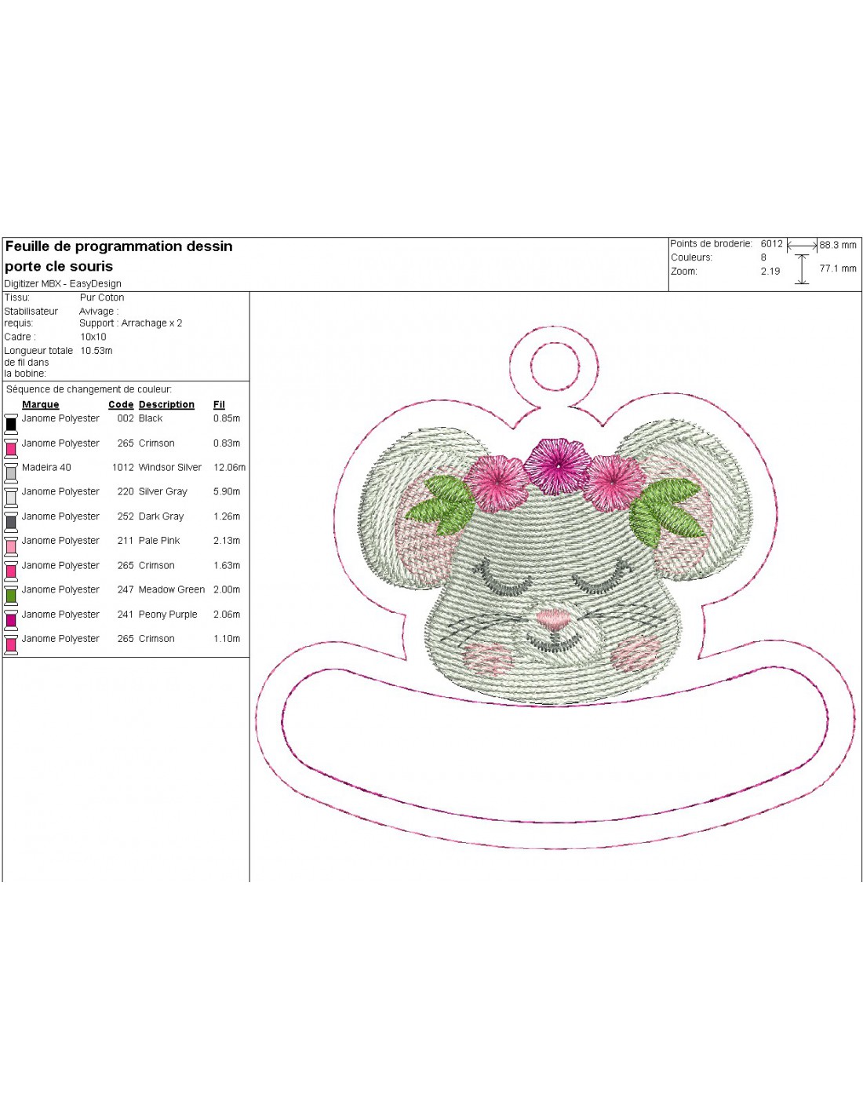
Task: Click the '2.13m' thread length value
Action: pyautogui.click(x=227, y=541)
